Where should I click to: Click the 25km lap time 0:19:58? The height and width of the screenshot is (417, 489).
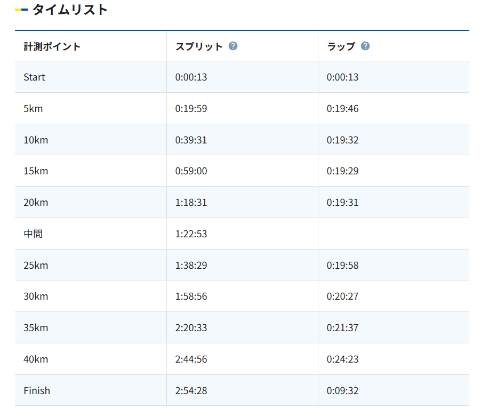pyautogui.click(x=342, y=266)
